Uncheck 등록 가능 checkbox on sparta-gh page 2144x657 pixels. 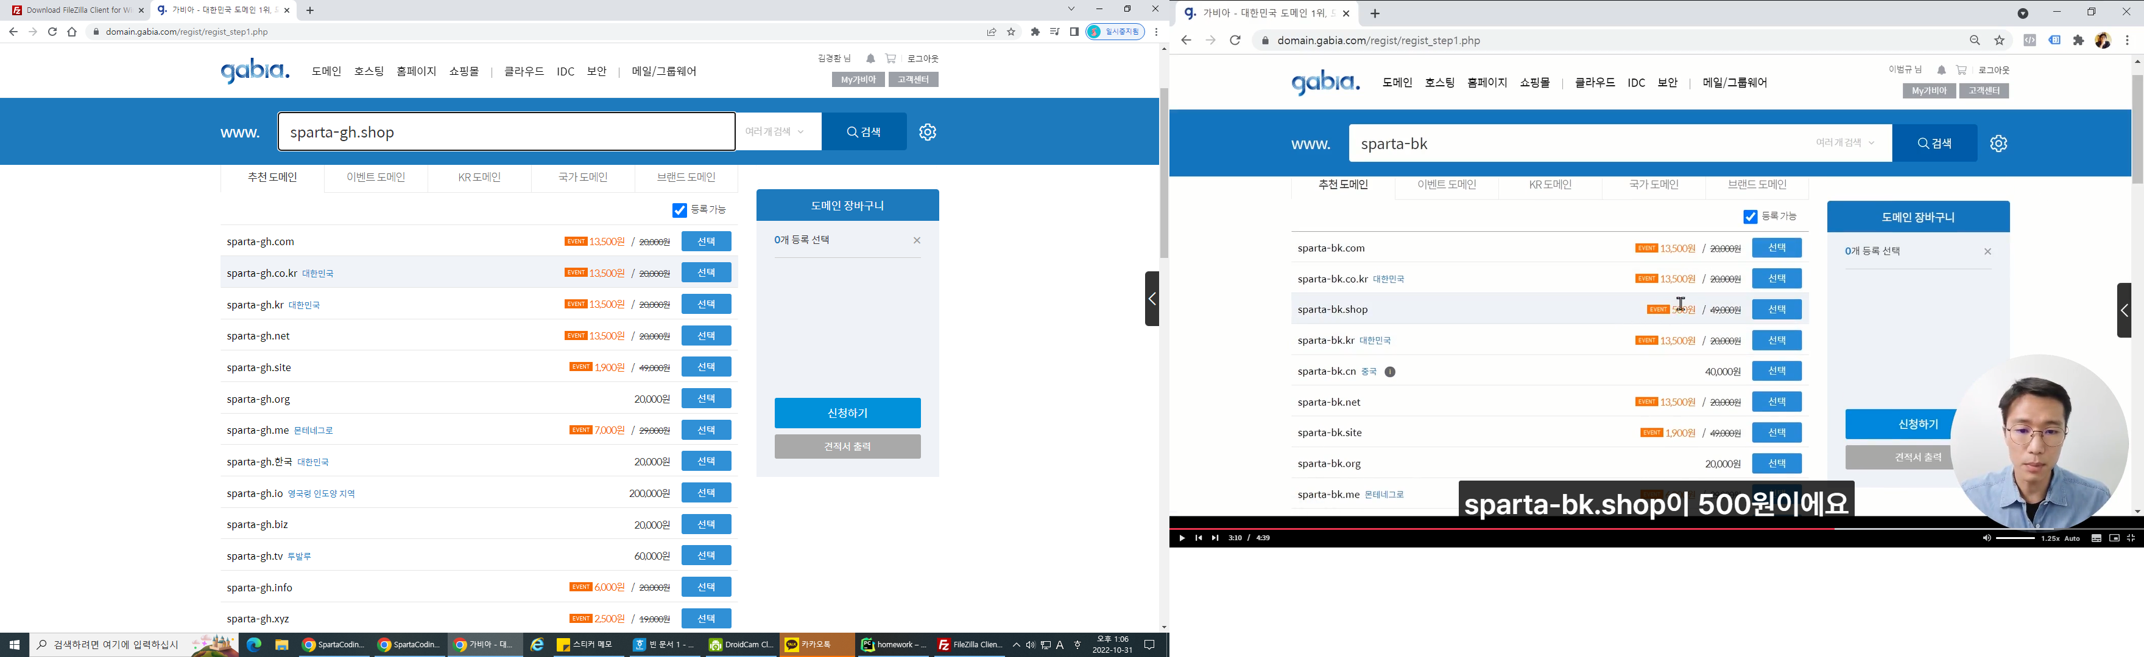coord(679,210)
